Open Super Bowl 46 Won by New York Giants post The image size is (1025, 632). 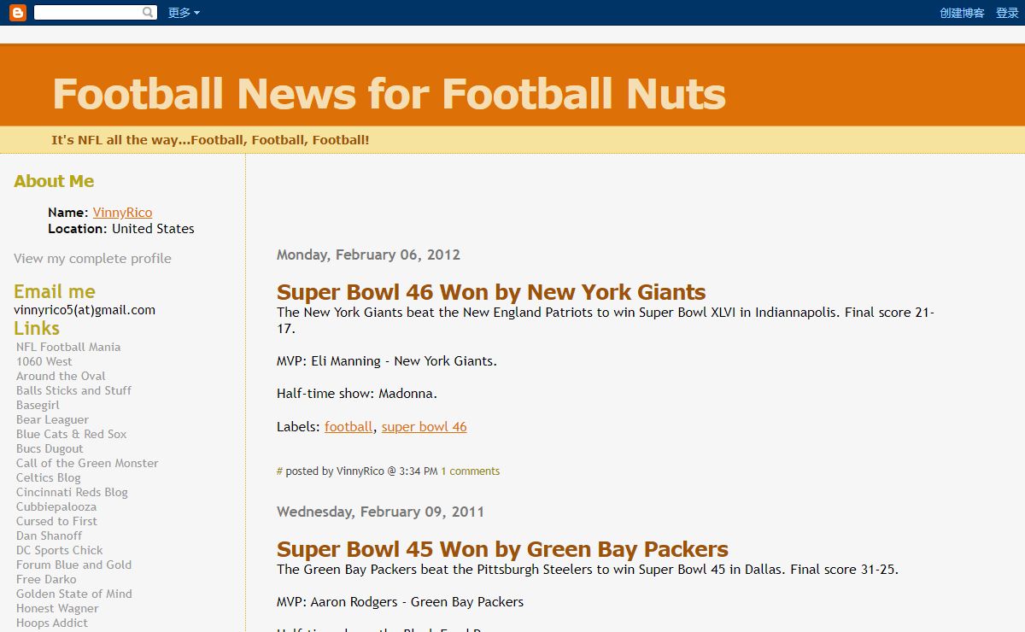[491, 292]
